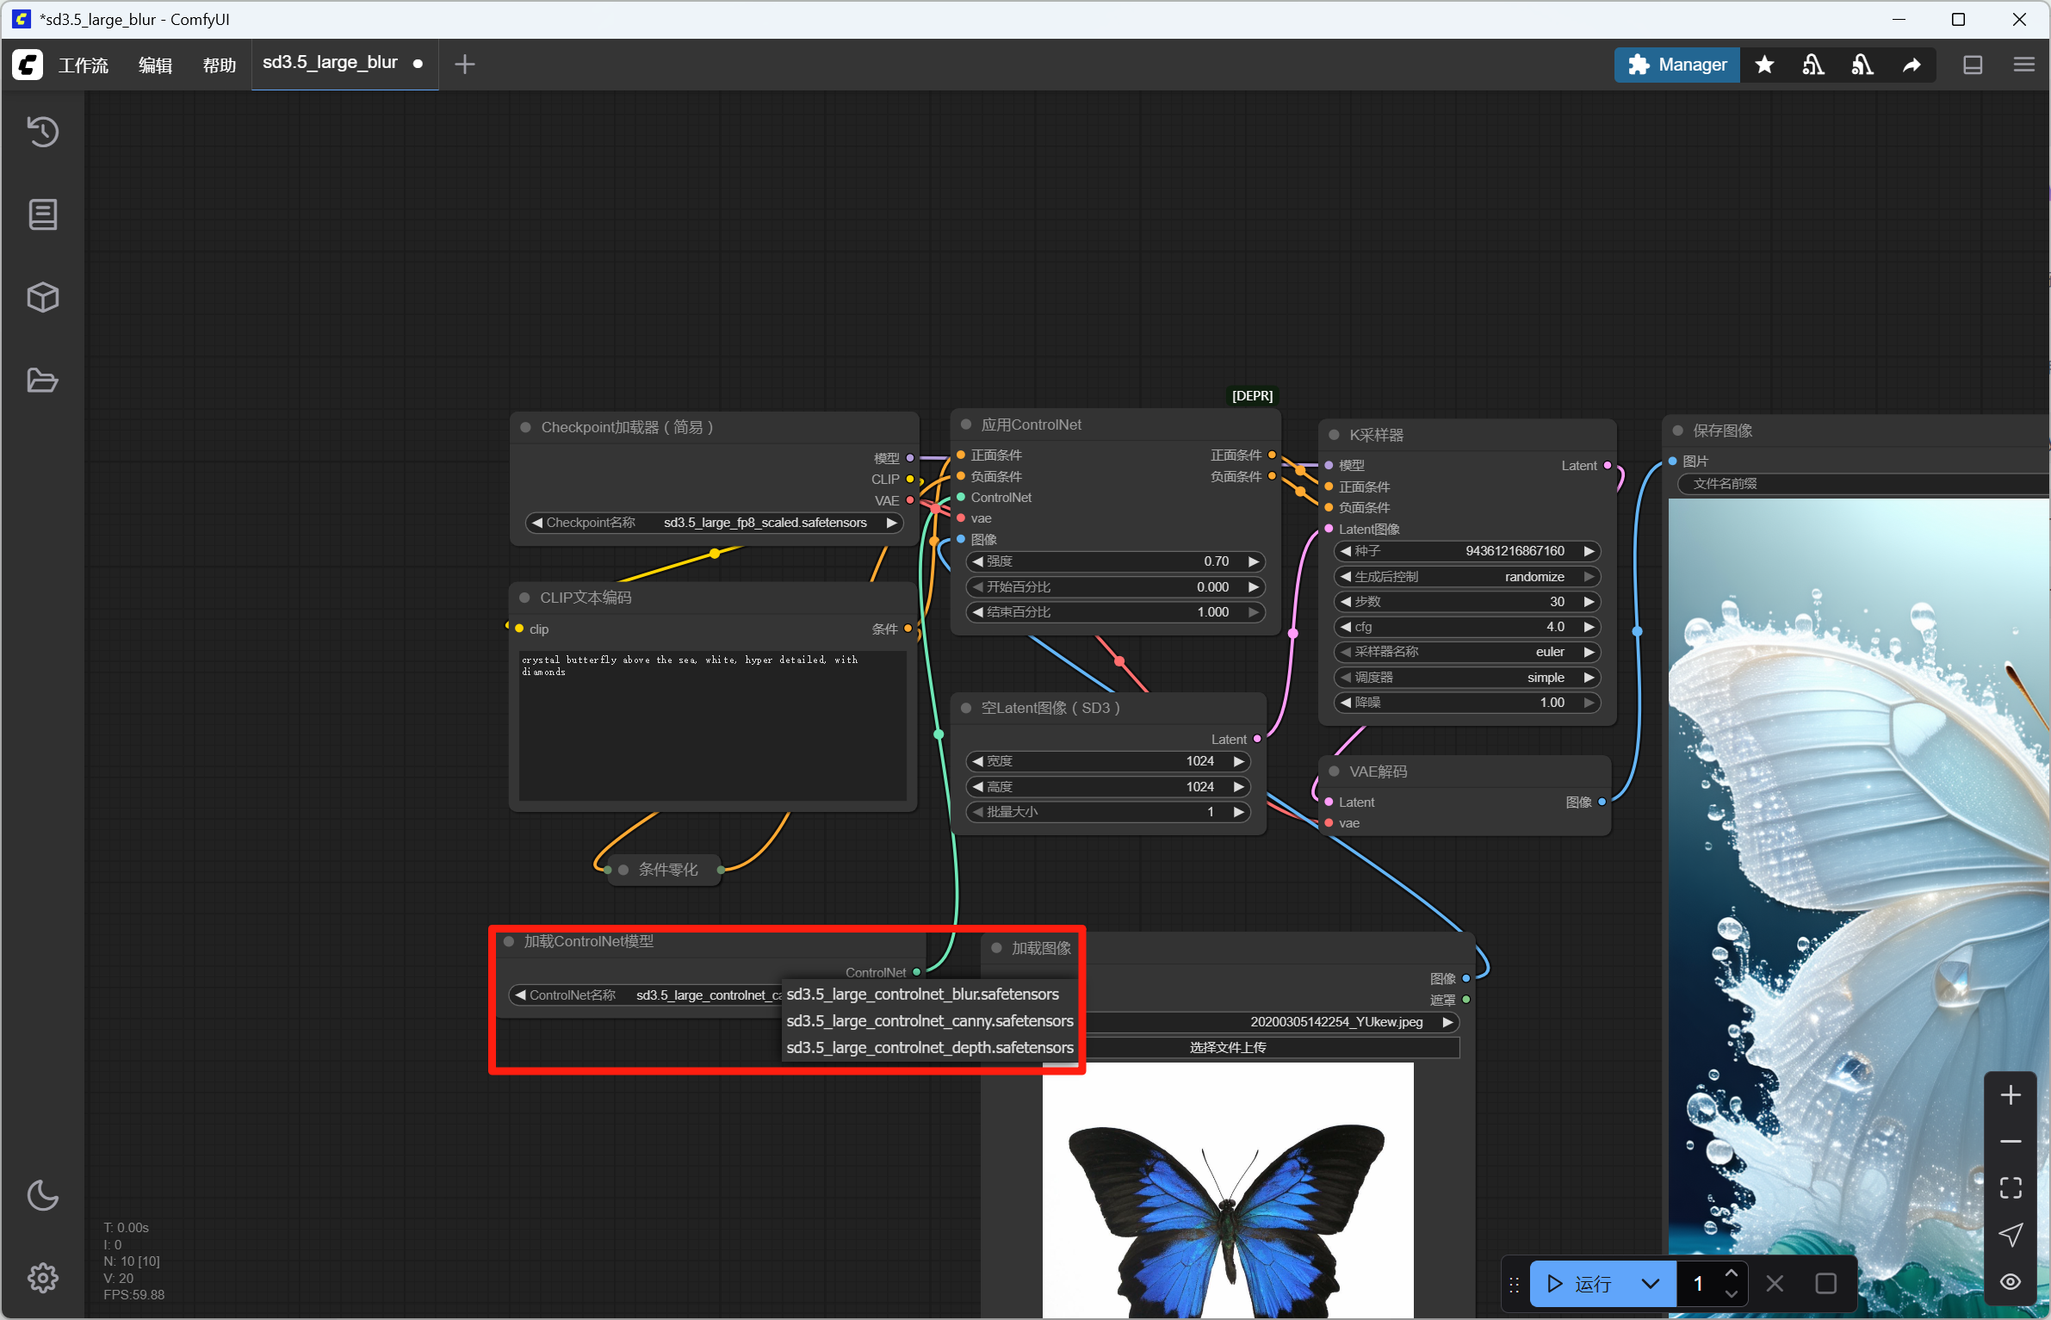Open the 帮助 menu

point(220,65)
